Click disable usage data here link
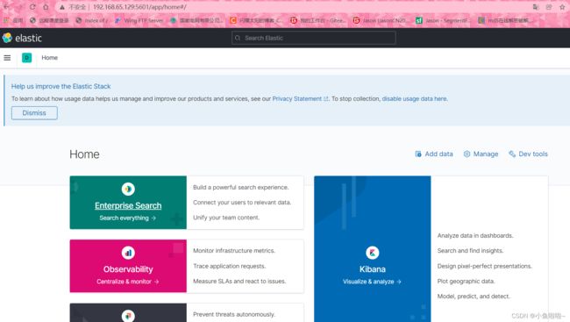The image size is (570, 322). 415,98
